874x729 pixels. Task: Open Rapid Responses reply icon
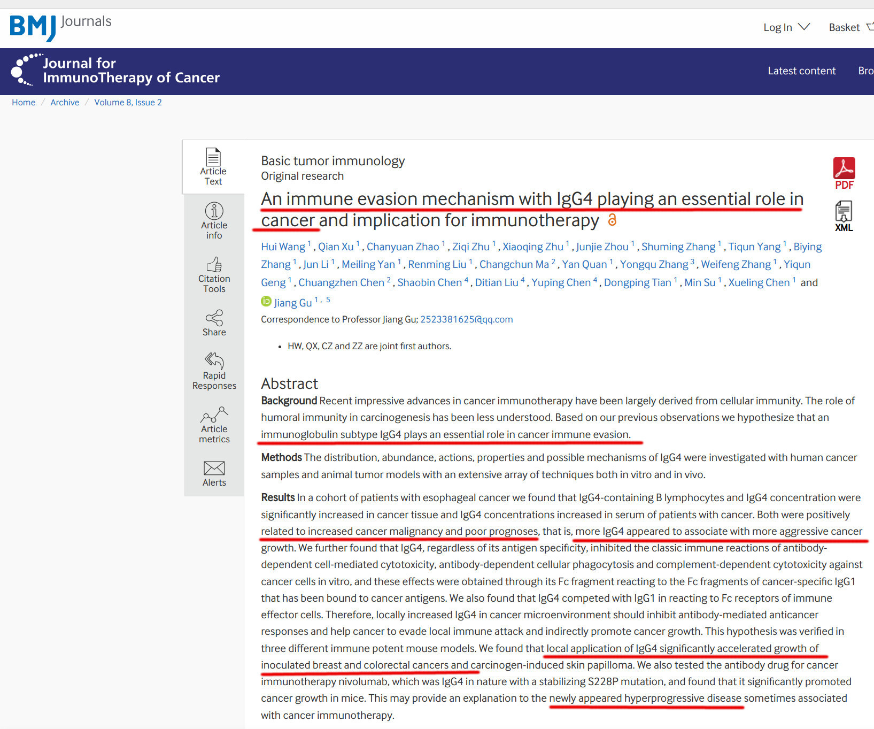click(x=214, y=360)
